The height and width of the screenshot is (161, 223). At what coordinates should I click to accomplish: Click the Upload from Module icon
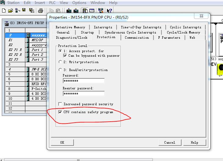tap(76, 10)
